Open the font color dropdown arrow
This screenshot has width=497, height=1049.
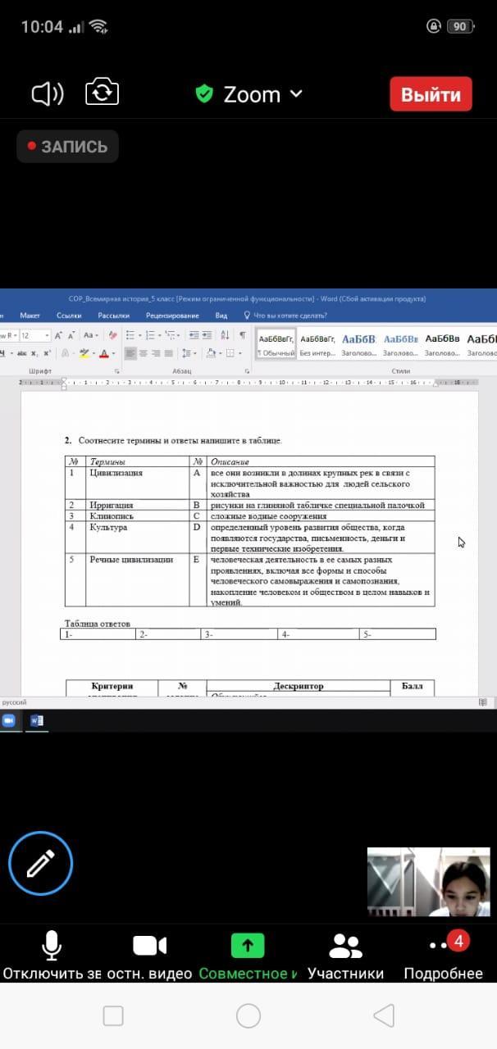[x=113, y=354]
